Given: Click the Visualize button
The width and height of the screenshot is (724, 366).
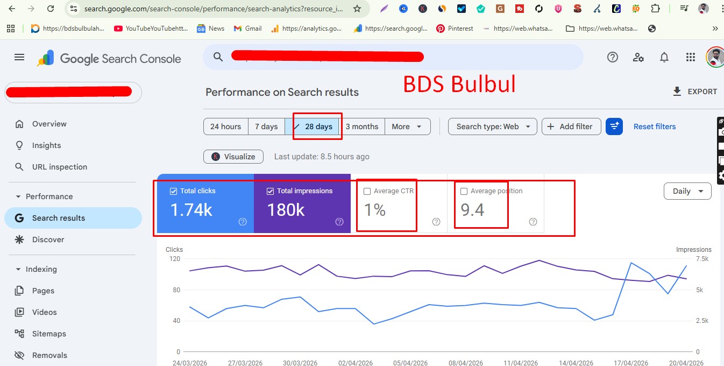Looking at the screenshot, I should click(233, 156).
